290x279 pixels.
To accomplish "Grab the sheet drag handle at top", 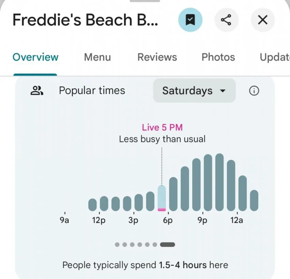I will point(145,1).
